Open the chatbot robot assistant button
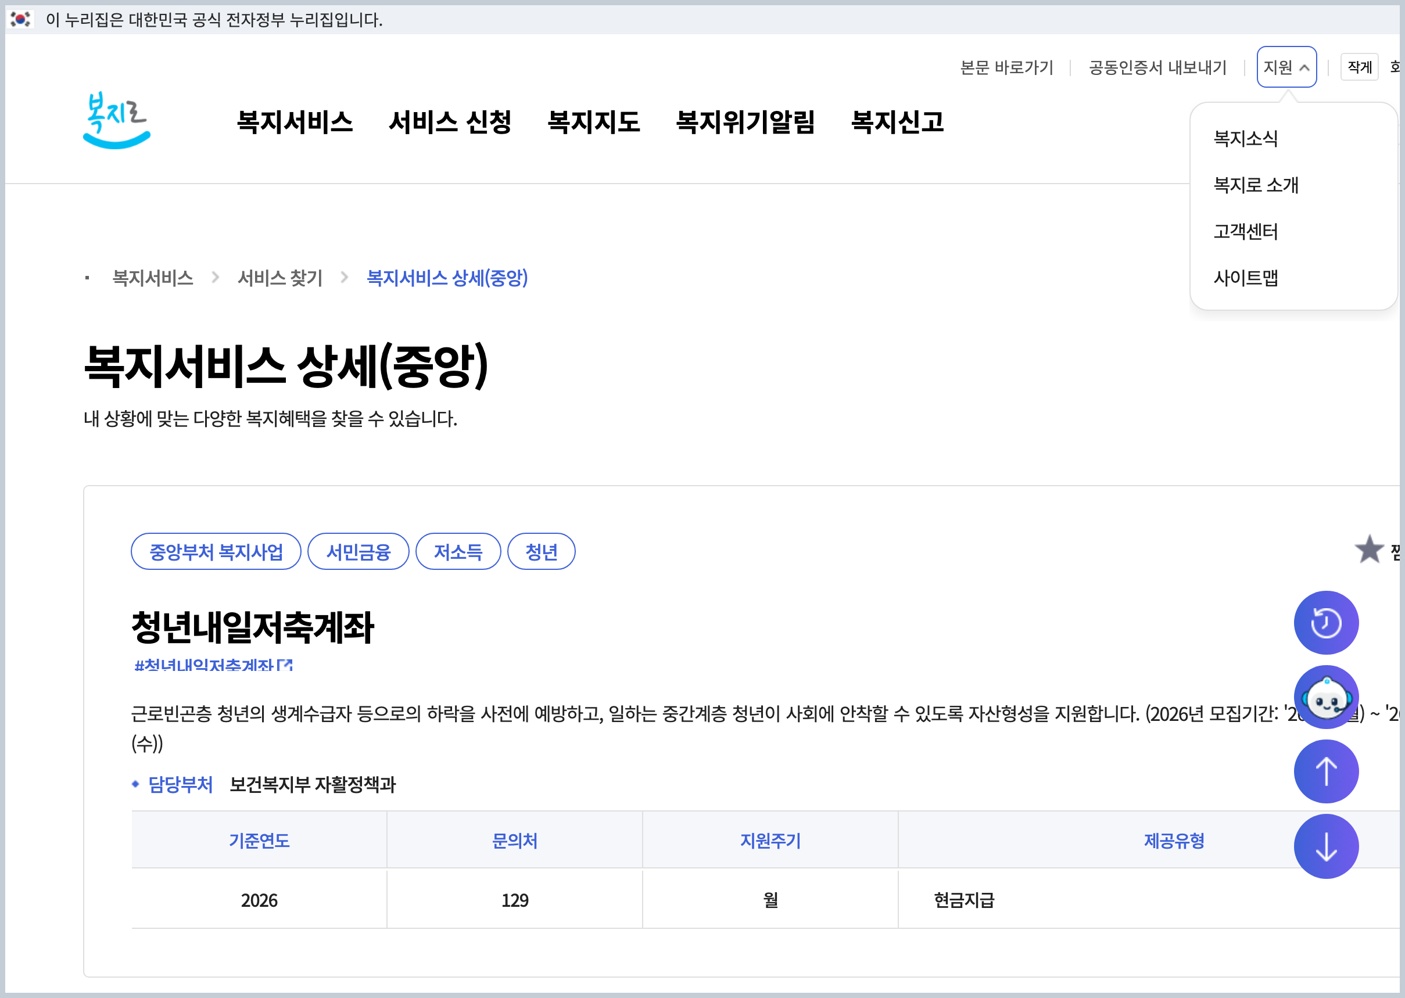The image size is (1405, 998). pos(1326,697)
